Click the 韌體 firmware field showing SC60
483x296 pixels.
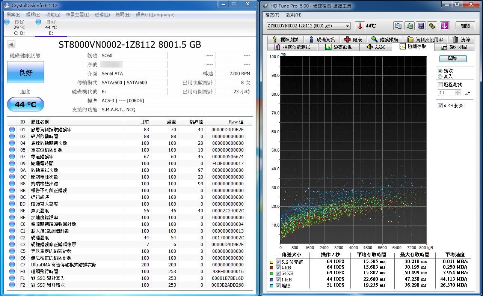[x=134, y=56]
